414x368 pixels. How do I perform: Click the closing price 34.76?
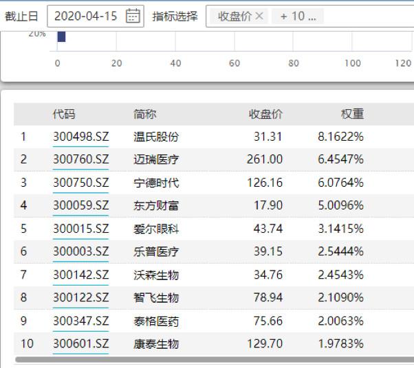point(268,275)
